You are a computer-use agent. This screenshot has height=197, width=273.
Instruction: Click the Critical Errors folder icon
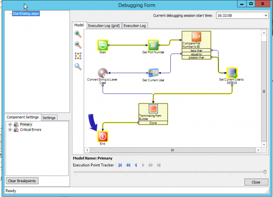click(16, 130)
